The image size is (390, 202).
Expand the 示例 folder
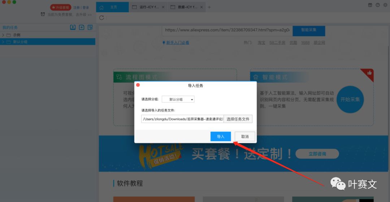point(3,35)
